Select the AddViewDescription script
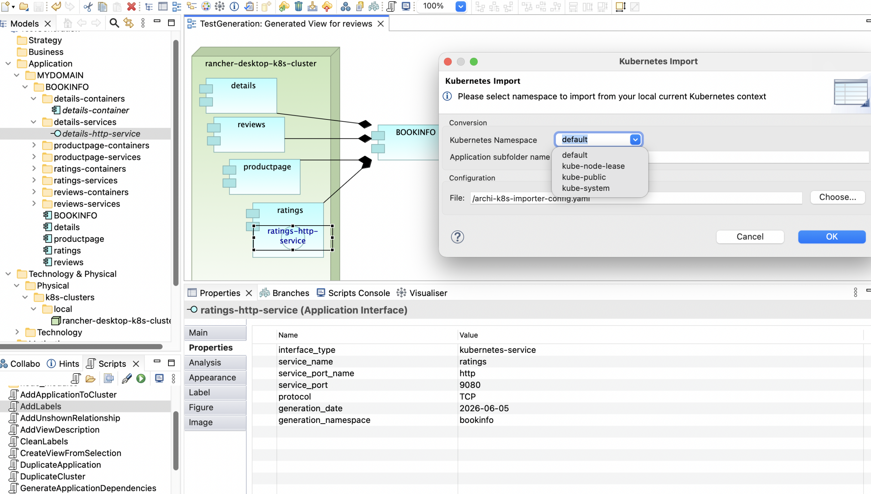Screen dimensions: 871x494 (x=60, y=430)
